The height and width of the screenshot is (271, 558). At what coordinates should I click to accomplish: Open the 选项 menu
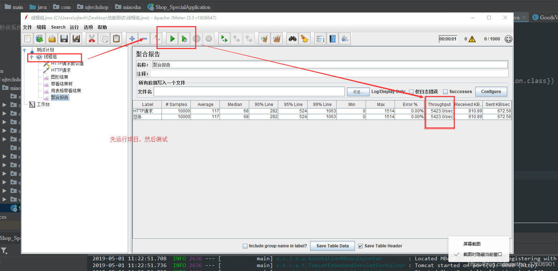[x=88, y=27]
